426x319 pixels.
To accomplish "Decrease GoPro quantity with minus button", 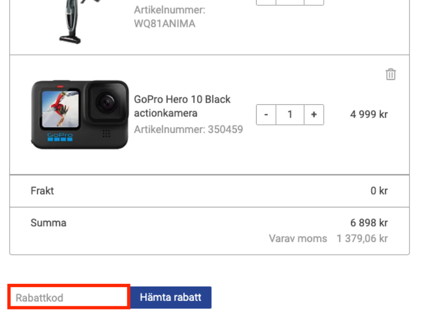I will [x=266, y=115].
